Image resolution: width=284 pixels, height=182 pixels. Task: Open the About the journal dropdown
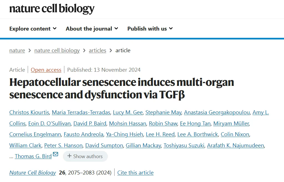pyautogui.click(x=92, y=29)
